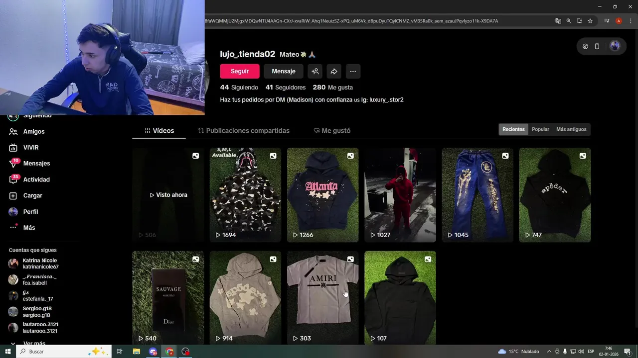Image resolution: width=638 pixels, height=358 pixels.
Task: Click the TikTok coins icon at top right
Action: pos(585,46)
